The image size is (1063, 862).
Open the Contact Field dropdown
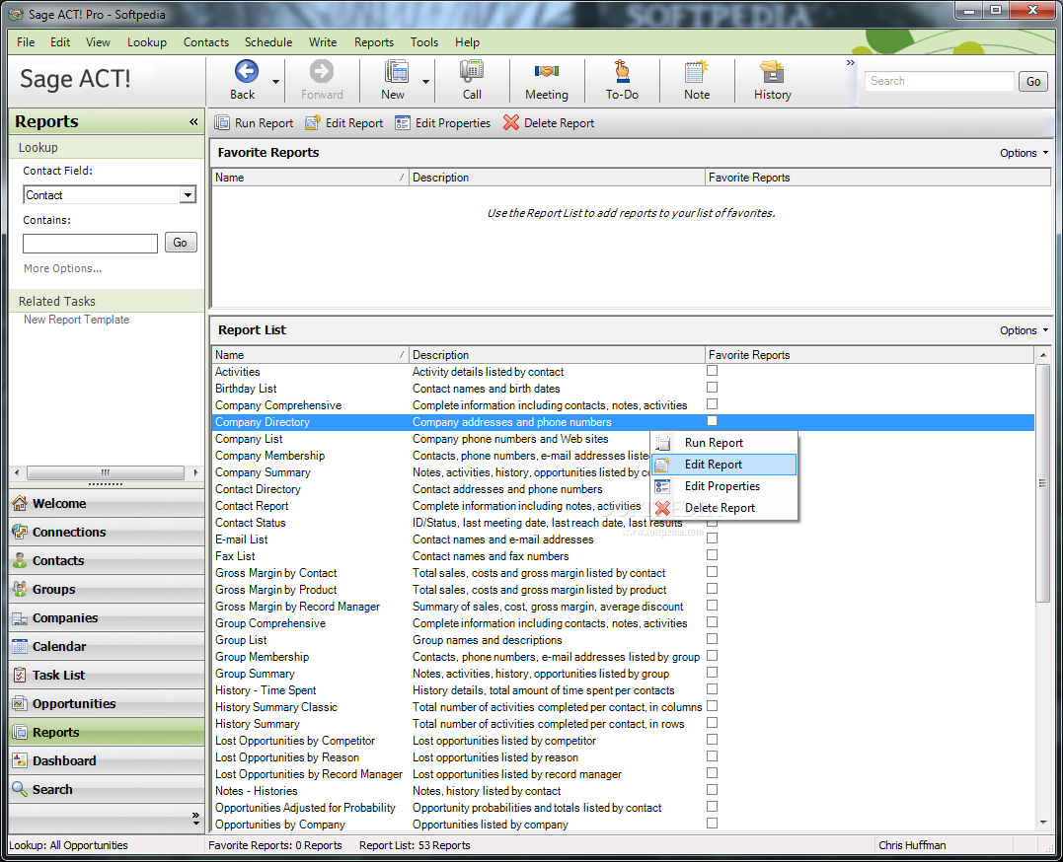click(x=188, y=195)
